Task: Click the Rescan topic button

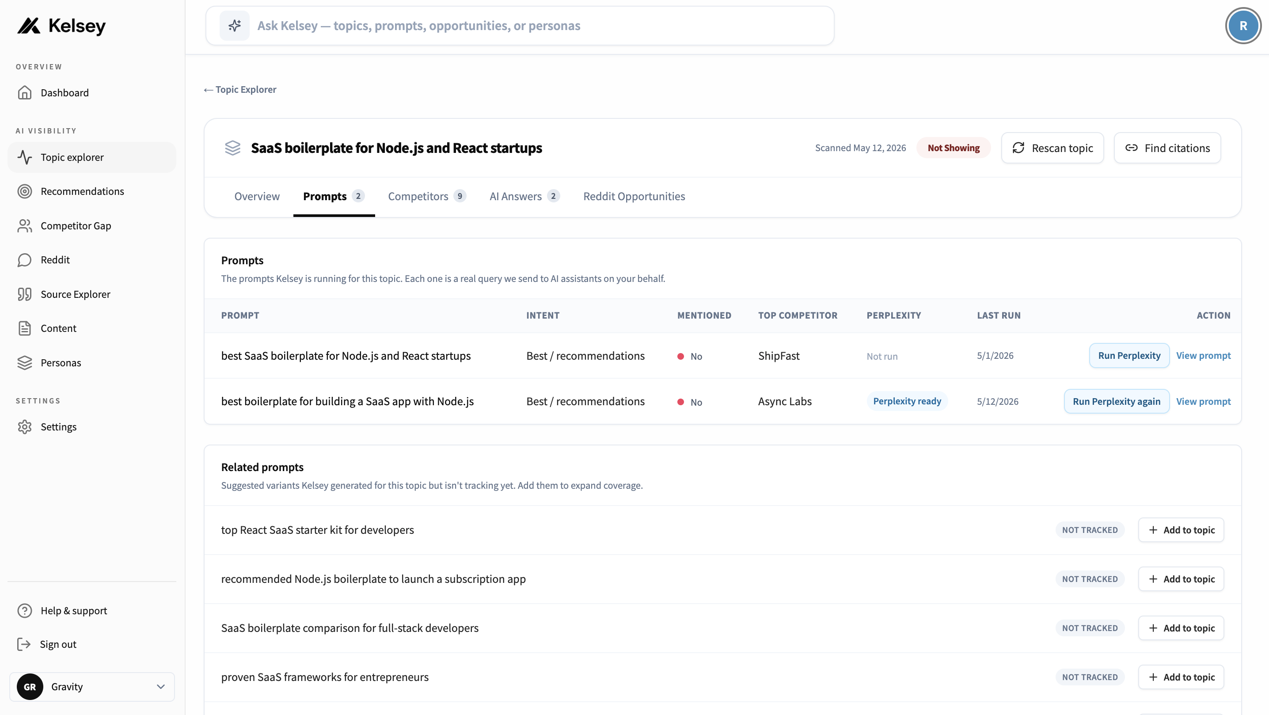Action: point(1052,148)
